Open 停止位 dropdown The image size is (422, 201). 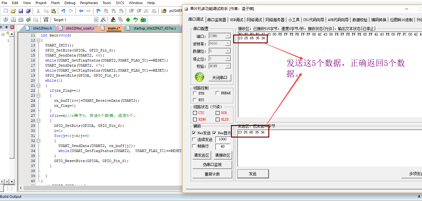point(228,58)
